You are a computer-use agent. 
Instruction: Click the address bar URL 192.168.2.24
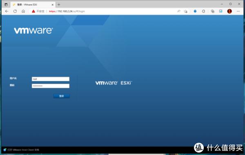[x=67, y=11]
